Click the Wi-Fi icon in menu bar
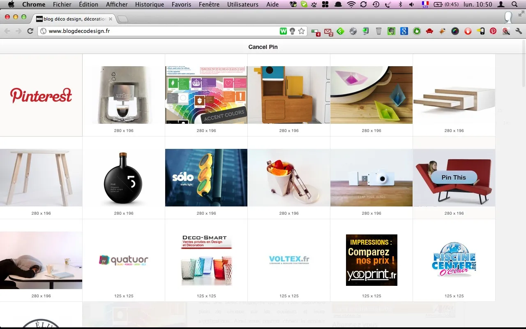 (x=351, y=5)
